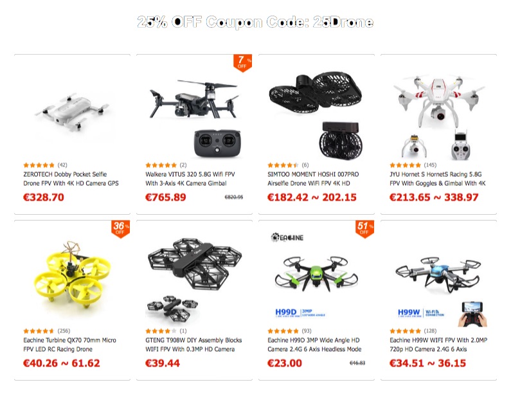Click the GTENG T908W four-star rating
The width and height of the screenshot is (511, 398).
[x=161, y=331]
